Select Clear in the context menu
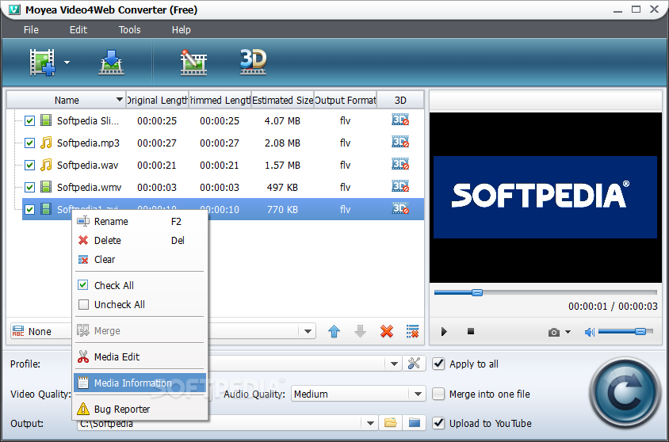This screenshot has width=669, height=442. [x=140, y=260]
